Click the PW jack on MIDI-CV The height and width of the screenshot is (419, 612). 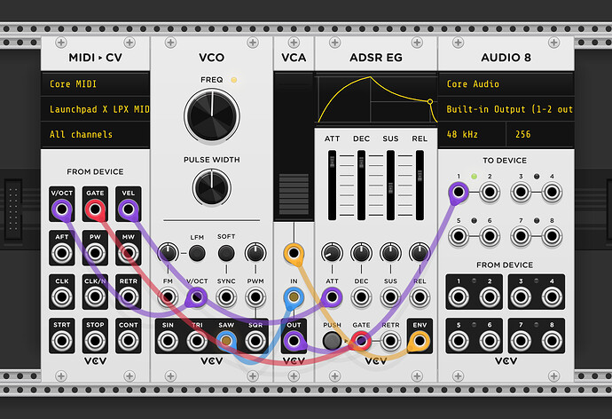pos(95,253)
